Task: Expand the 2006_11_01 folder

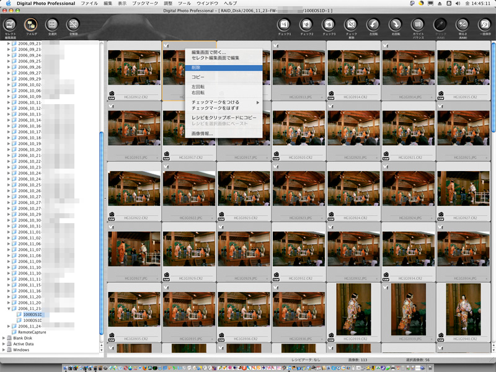Action: (x=9, y=232)
